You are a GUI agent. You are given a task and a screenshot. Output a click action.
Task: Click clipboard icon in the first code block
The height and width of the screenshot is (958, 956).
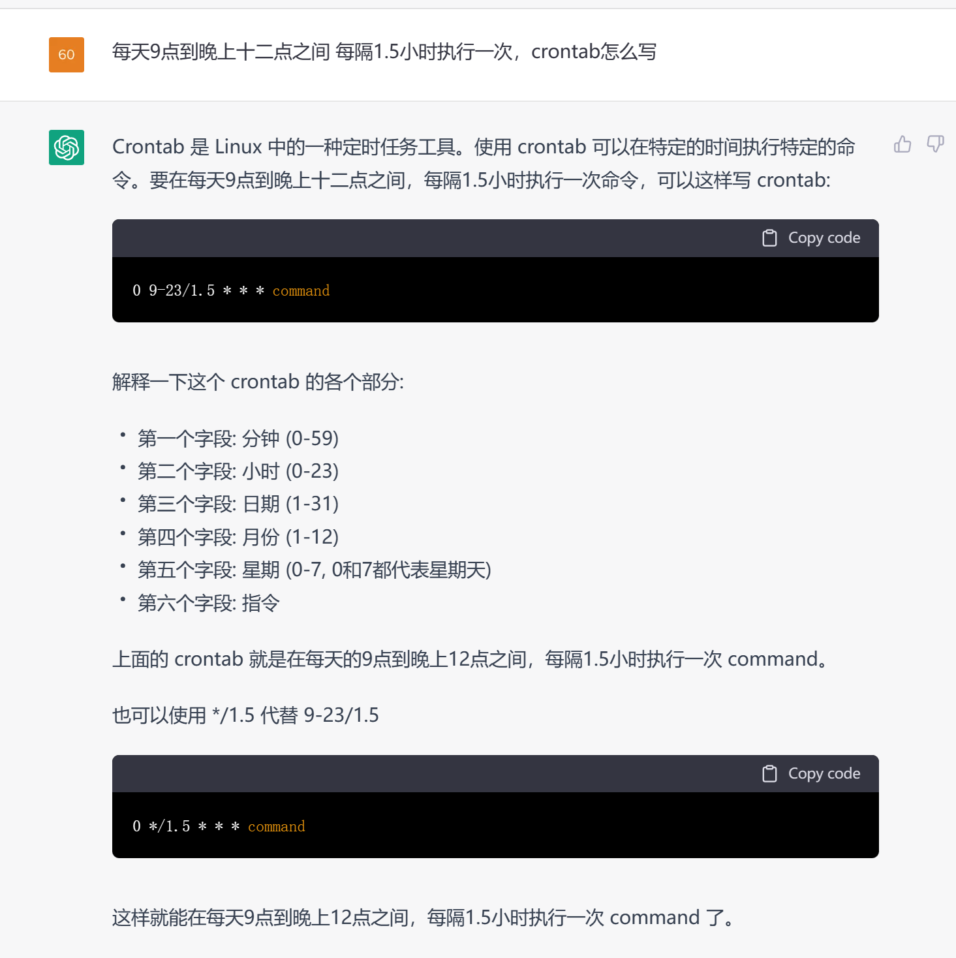click(x=769, y=238)
